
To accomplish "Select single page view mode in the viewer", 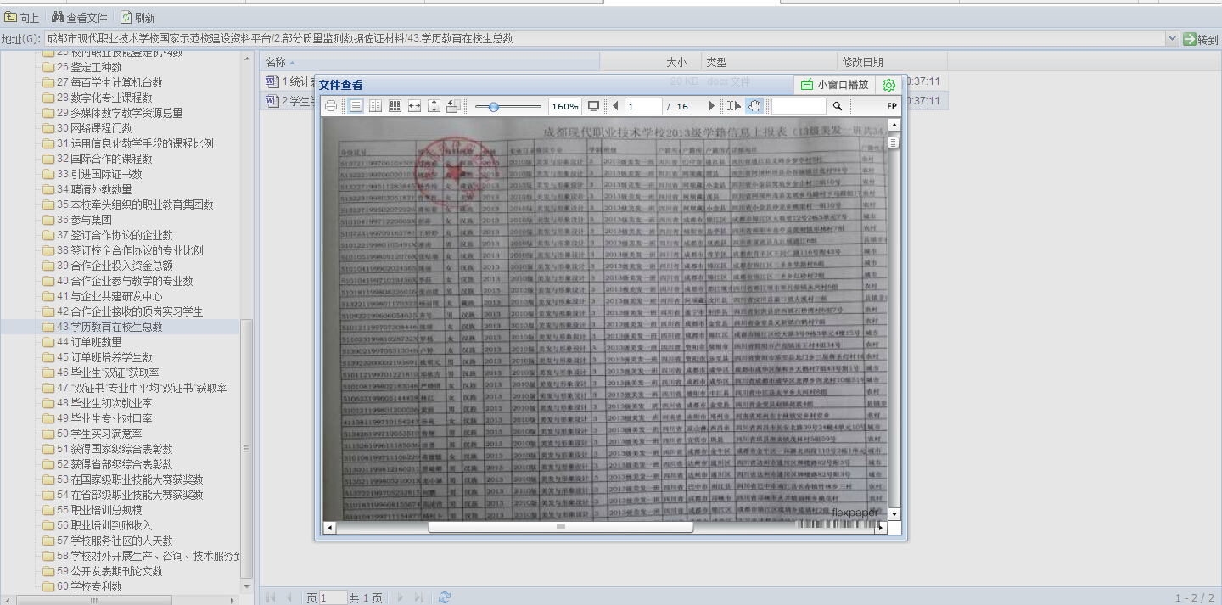I will (x=356, y=106).
